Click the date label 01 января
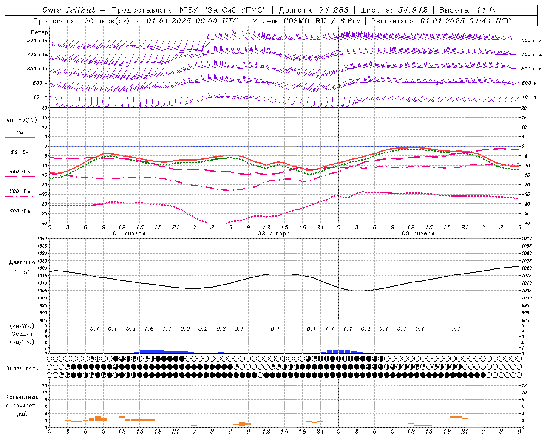The image size is (544, 435). coord(129,234)
